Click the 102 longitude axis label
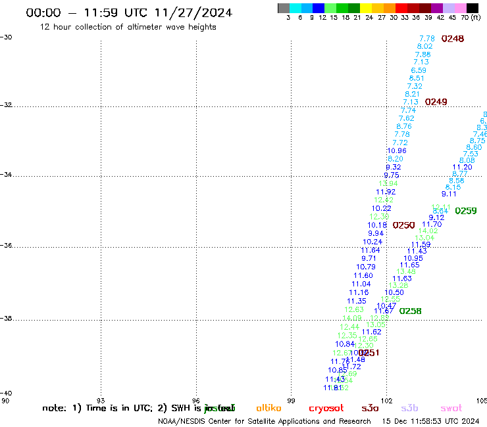This screenshot has width=487, height=427. click(386, 401)
